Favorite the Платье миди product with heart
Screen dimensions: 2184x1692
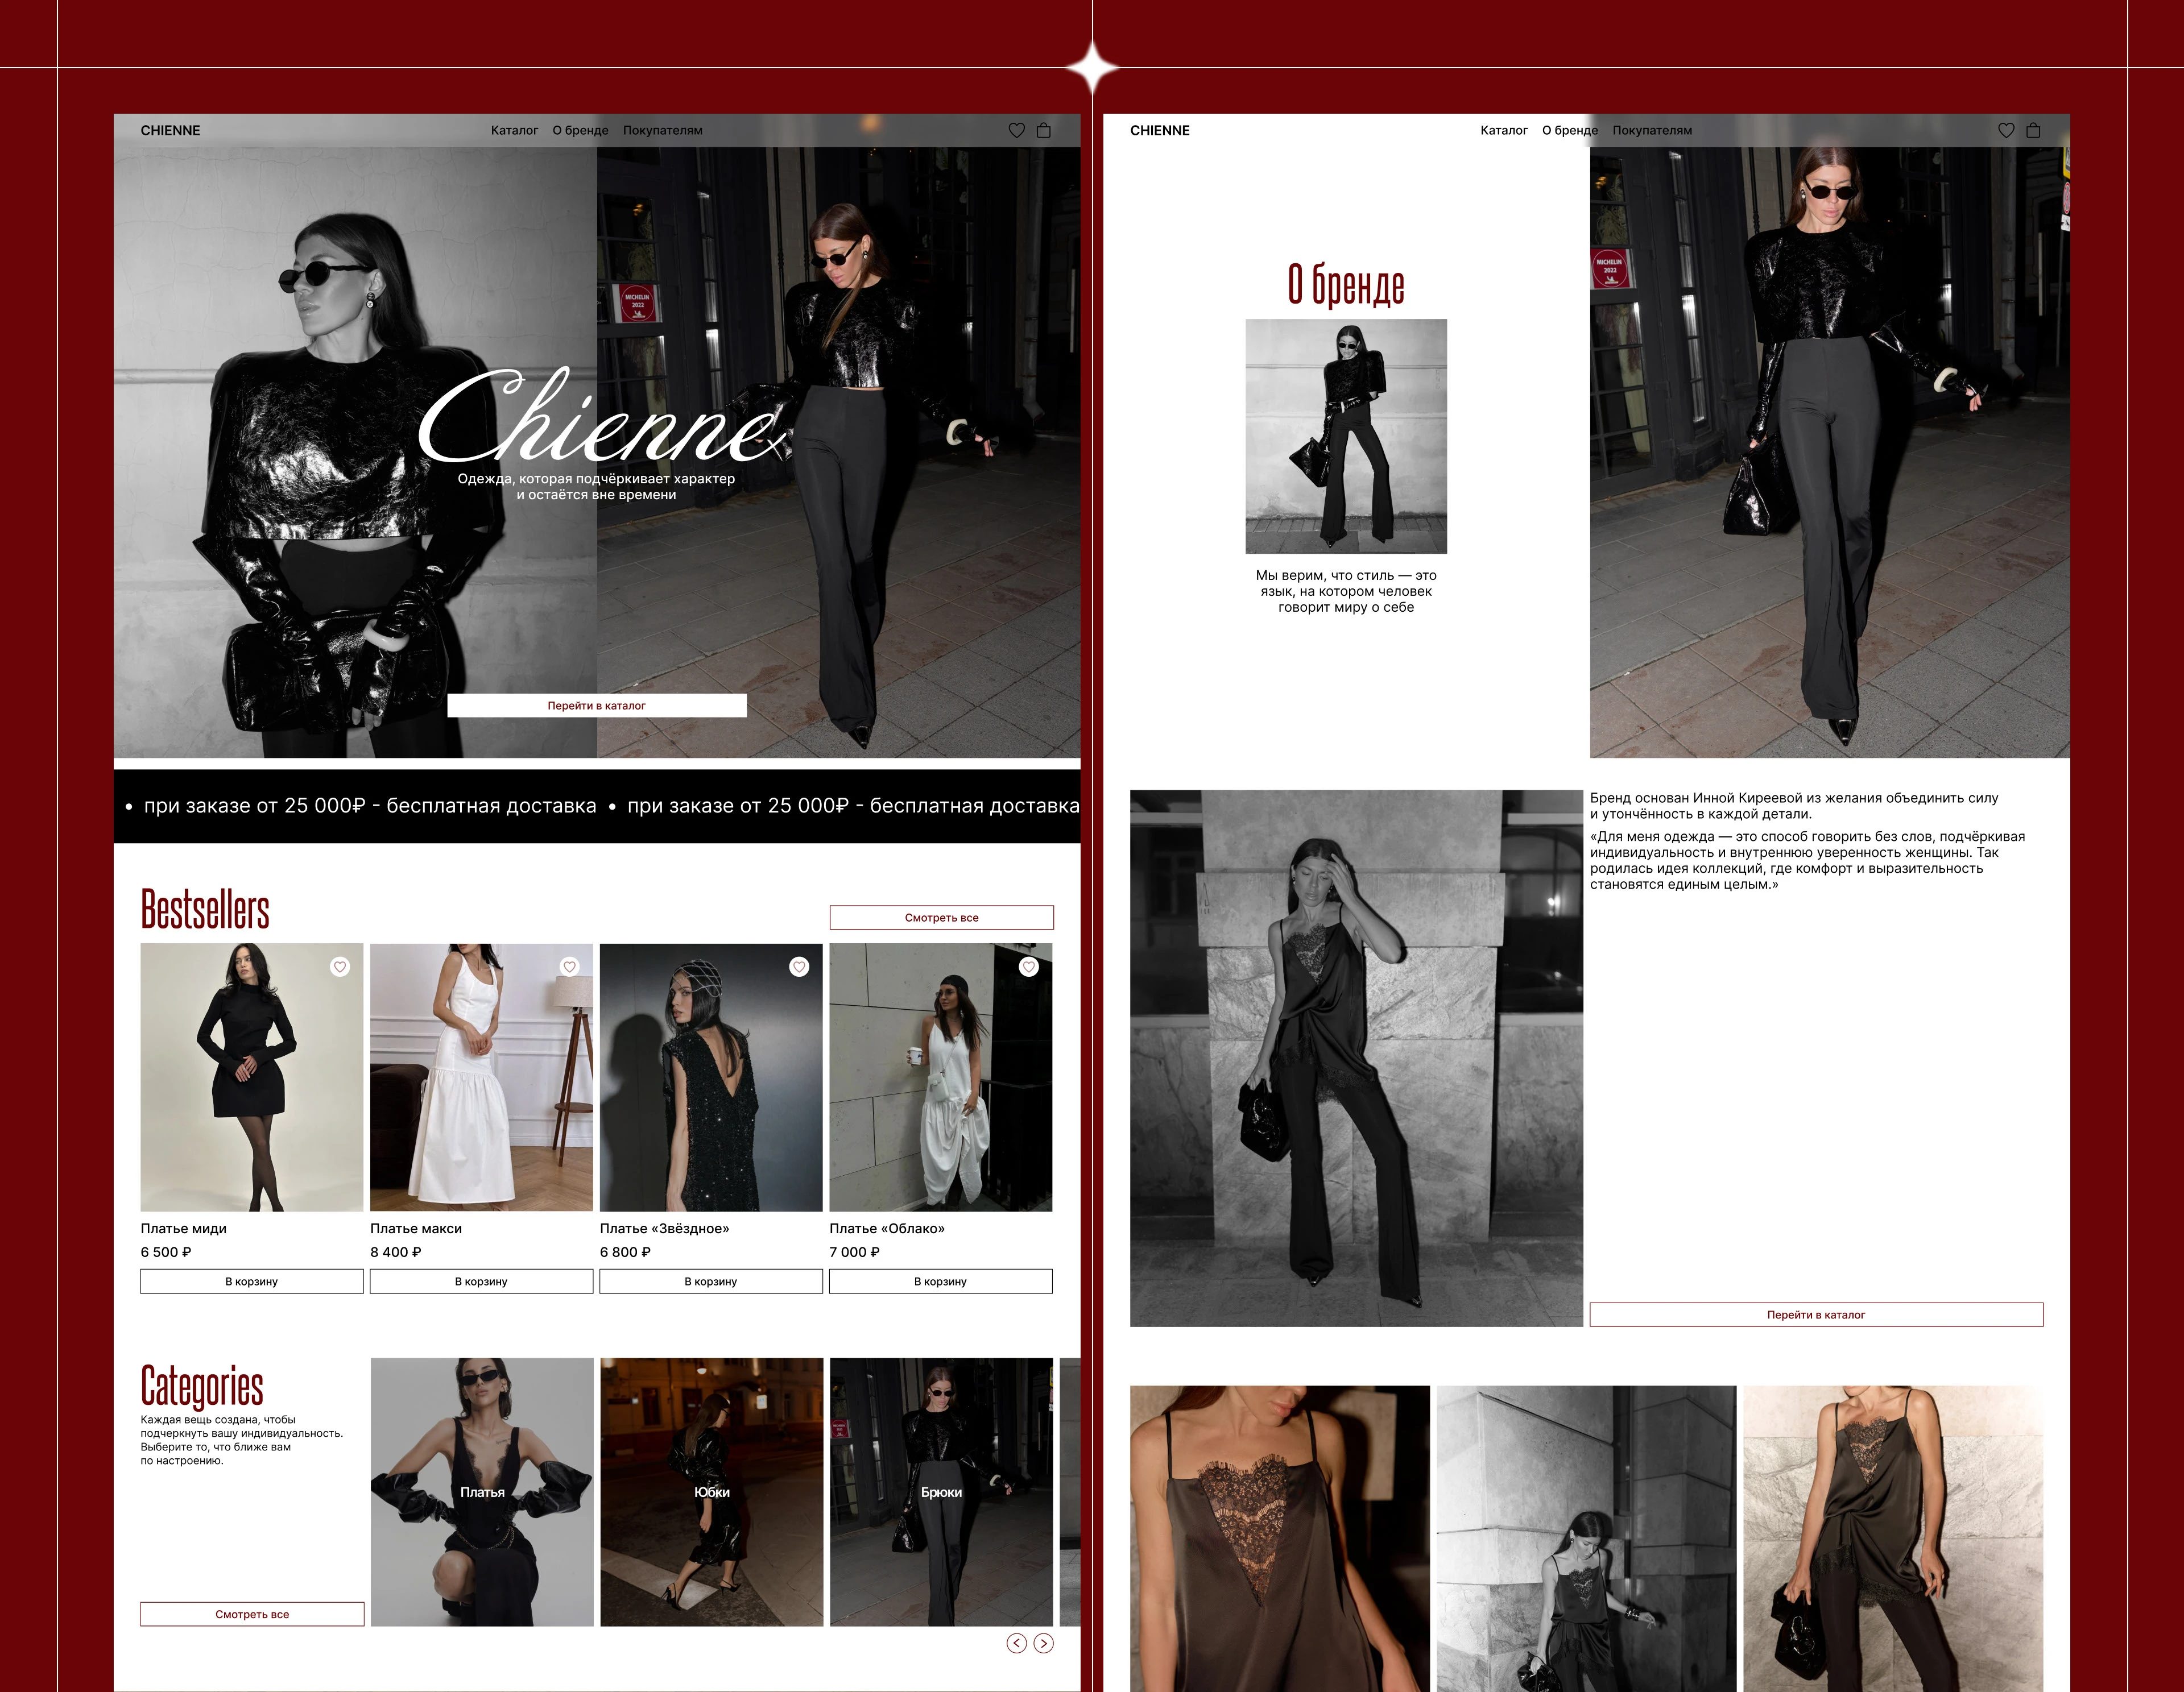pos(340,967)
